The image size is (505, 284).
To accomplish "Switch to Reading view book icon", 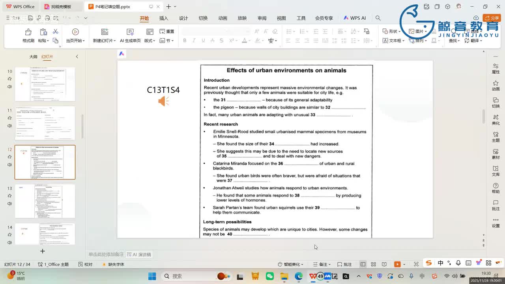I will (x=384, y=264).
